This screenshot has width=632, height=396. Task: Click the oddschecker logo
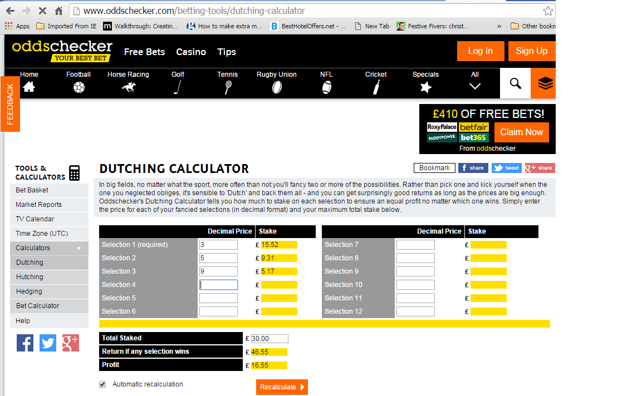click(62, 51)
